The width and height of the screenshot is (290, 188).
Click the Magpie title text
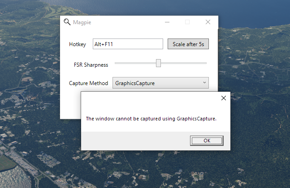[82, 22]
